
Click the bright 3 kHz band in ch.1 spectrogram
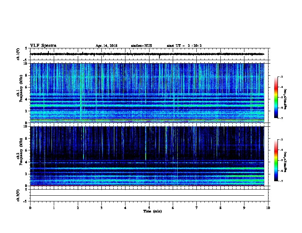147,105
